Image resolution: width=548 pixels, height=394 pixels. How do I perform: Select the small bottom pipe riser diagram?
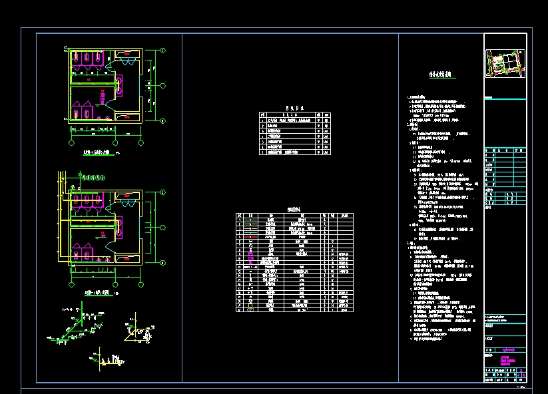pos(108,360)
